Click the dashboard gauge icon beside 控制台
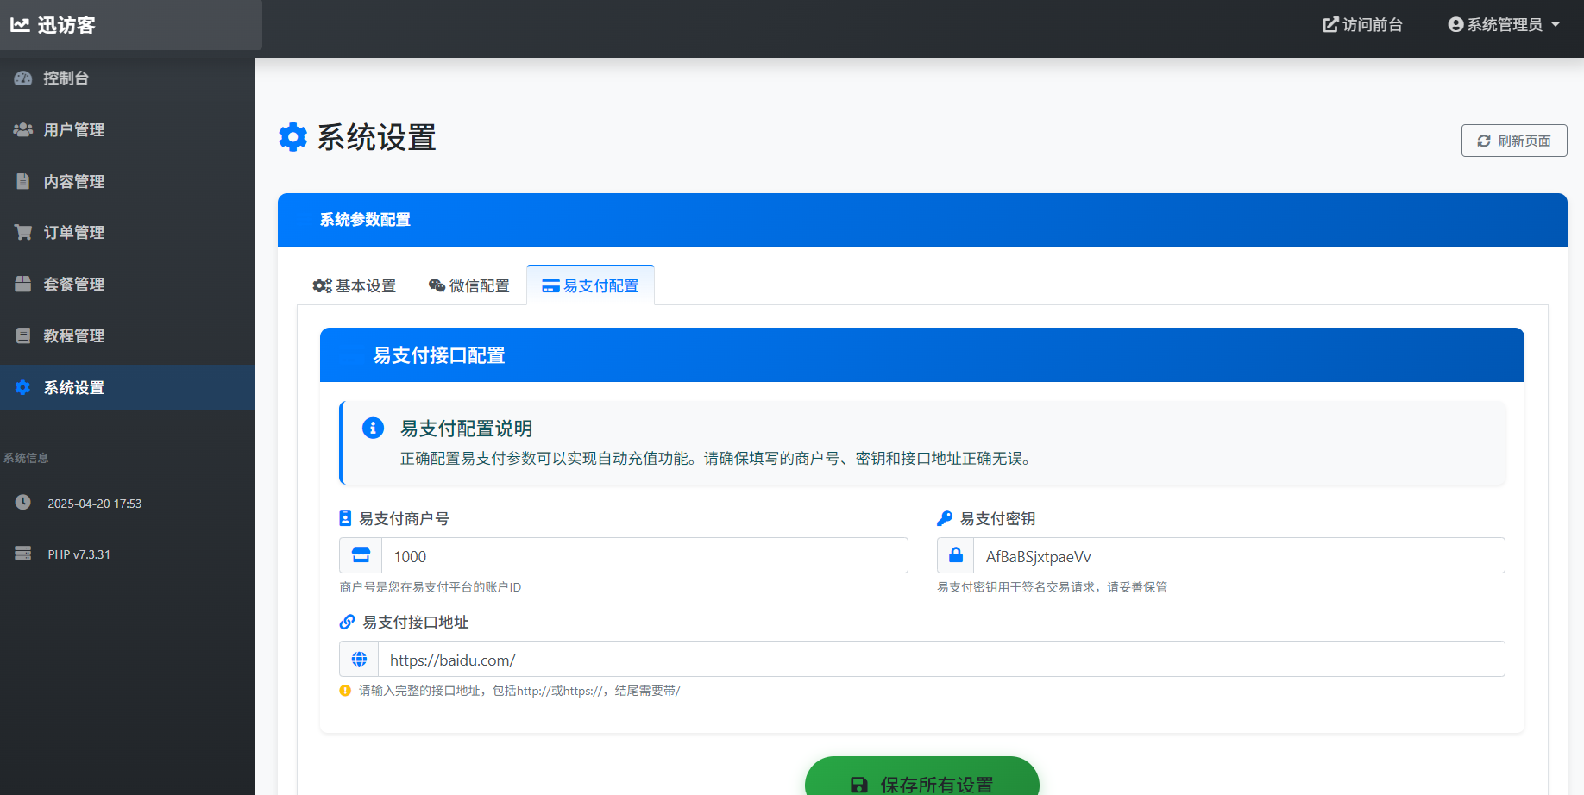Screen dimensions: 1584x795 [x=23, y=78]
